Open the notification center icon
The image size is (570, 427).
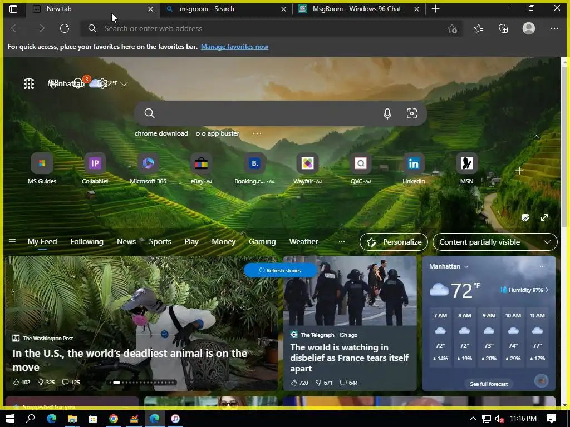[x=552, y=419]
